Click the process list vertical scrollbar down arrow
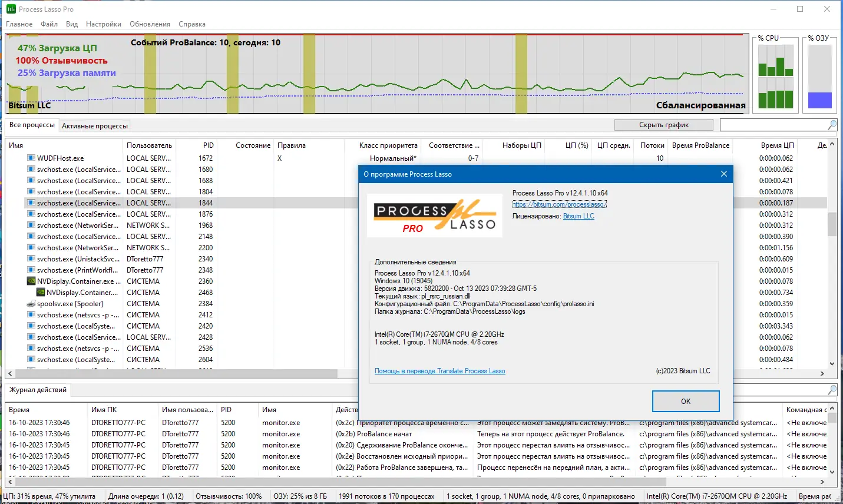Viewport: 843px width, 504px height. pyautogui.click(x=832, y=364)
